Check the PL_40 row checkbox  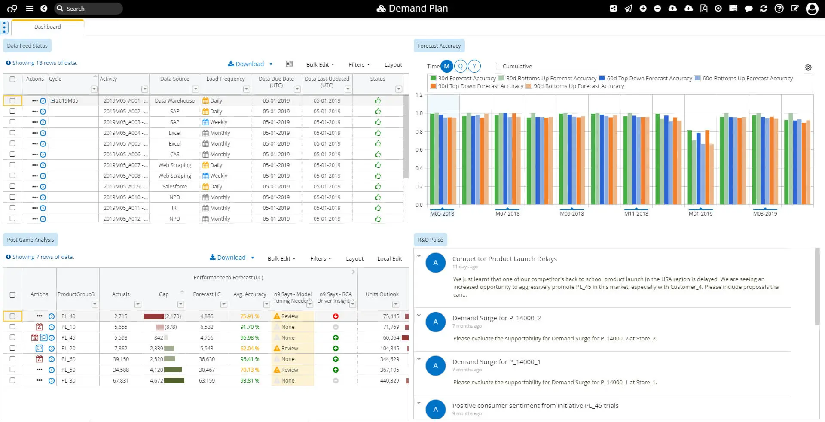tap(12, 316)
